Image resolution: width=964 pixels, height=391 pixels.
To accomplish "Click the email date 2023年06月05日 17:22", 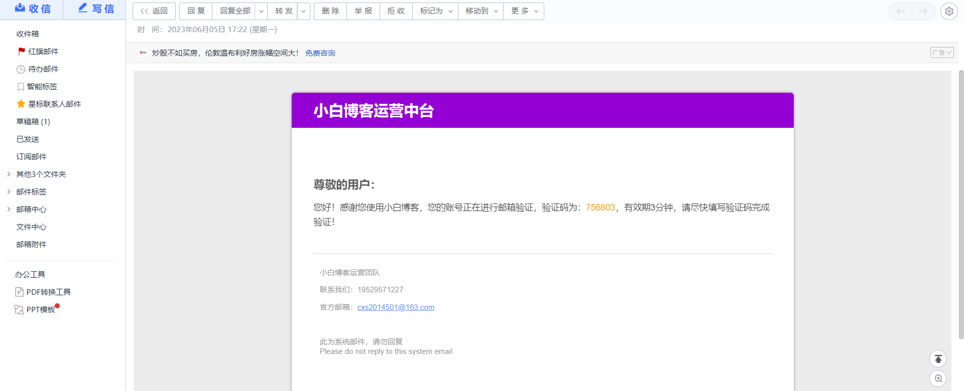I will [x=207, y=30].
